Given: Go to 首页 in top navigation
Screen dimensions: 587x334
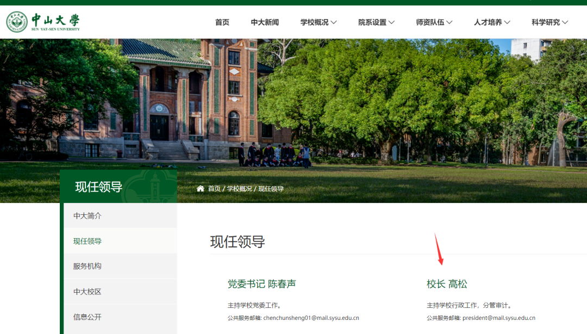Looking at the screenshot, I should click(222, 22).
